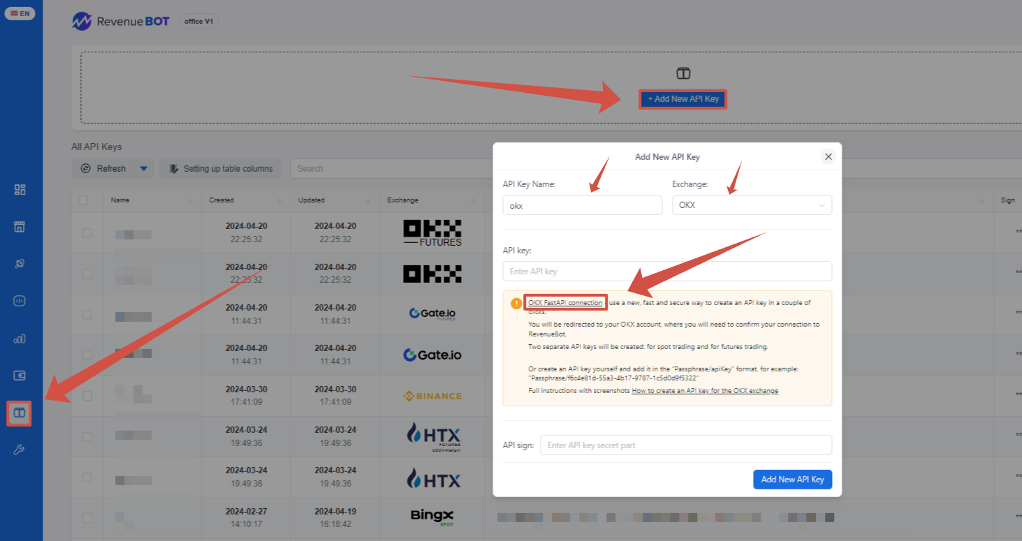This screenshot has width=1022, height=541.
Task: Open the Exchange dropdown showing OKX
Action: (x=752, y=205)
